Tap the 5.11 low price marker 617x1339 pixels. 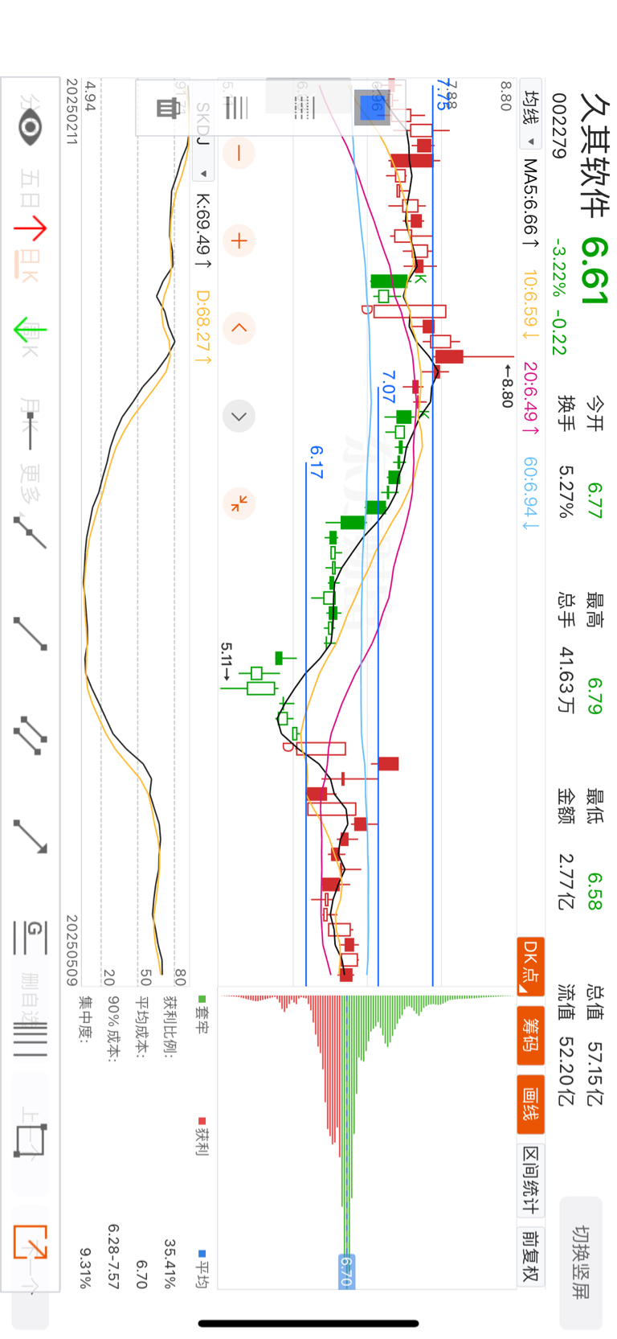tap(227, 663)
